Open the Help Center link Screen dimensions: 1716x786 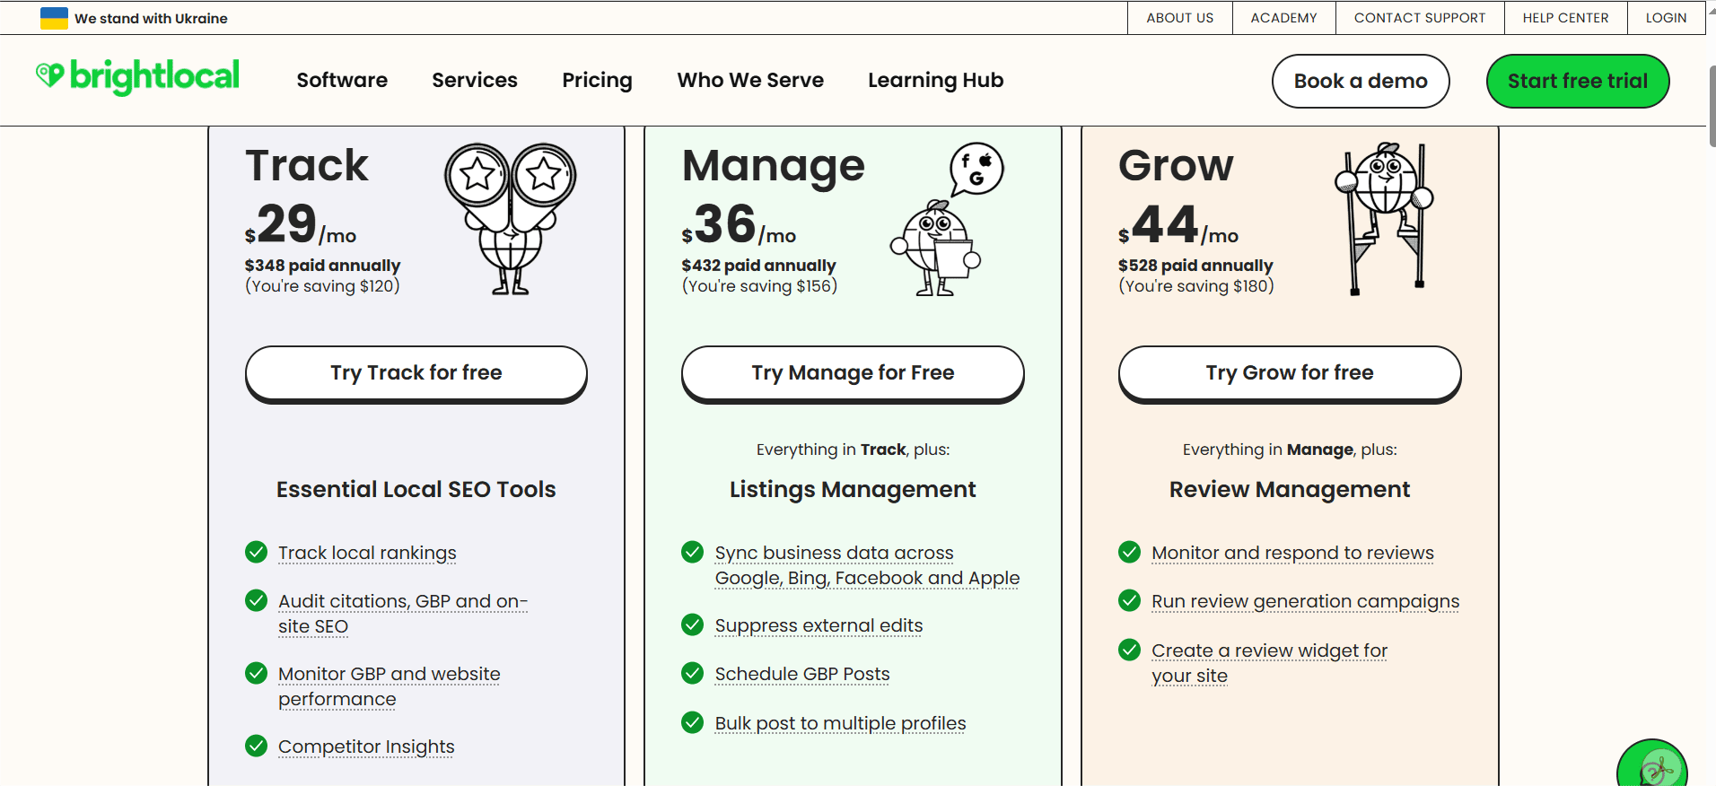click(1565, 18)
